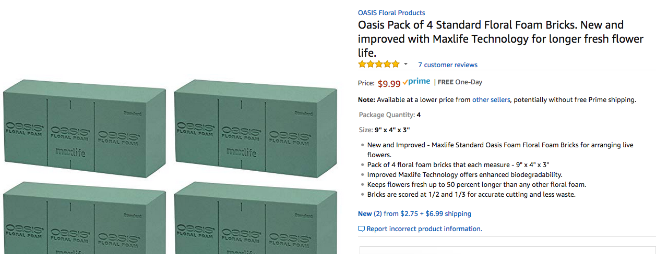Image resolution: width=656 pixels, height=254 pixels.
Task: Open the 7 customer reviews link
Action: pos(448,65)
